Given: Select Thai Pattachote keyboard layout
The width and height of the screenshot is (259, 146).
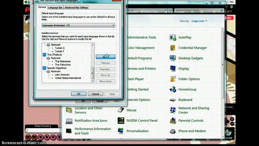Looking at the screenshot, I should (x=63, y=65).
